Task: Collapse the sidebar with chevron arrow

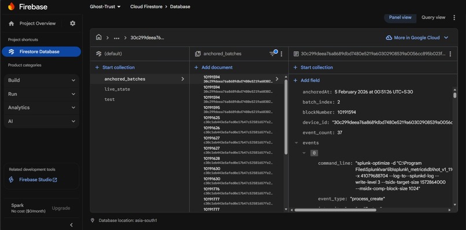Action: tap(71, 225)
